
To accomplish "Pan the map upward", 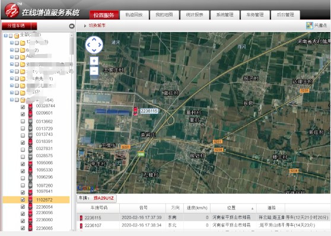I will pos(94,39).
